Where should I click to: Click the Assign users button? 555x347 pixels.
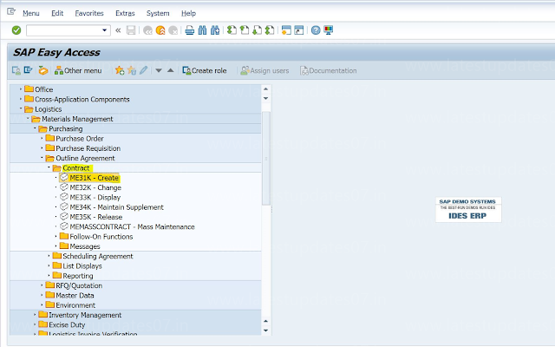(x=264, y=71)
